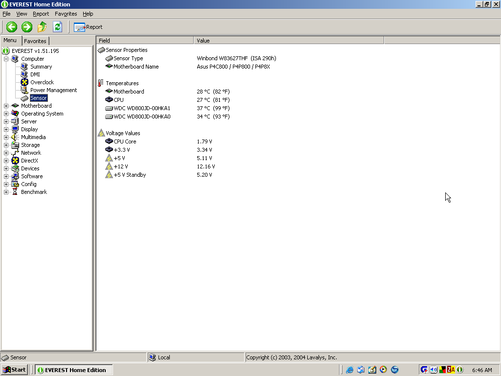The width and height of the screenshot is (501, 376).
Task: Click the Sensor chip icon in tree
Action: tap(24, 98)
